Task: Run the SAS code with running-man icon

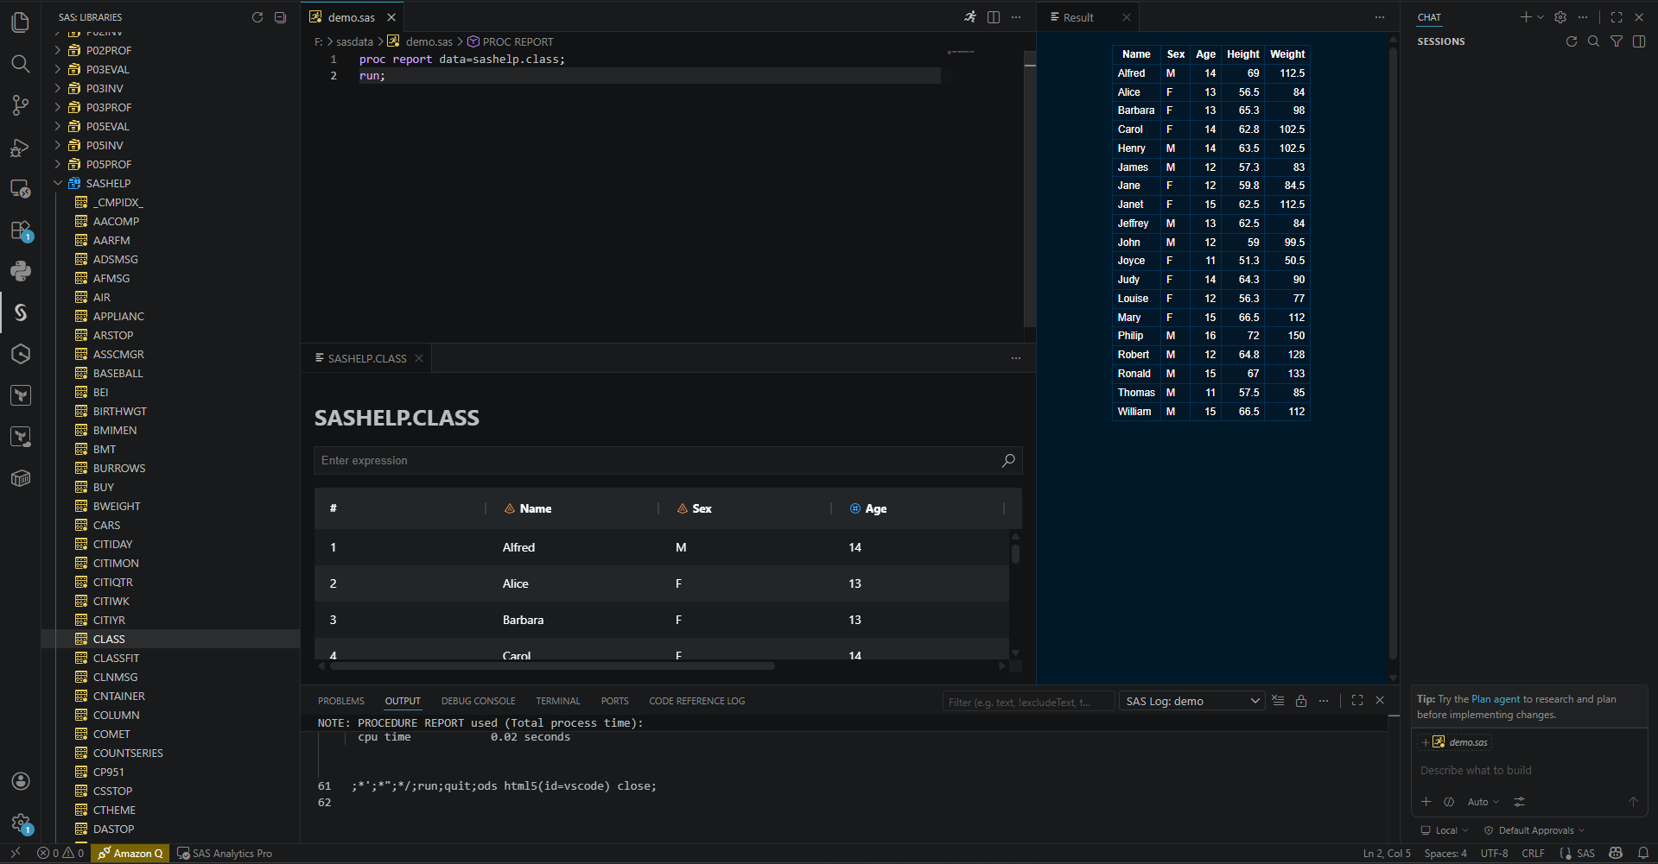Action: 970,17
